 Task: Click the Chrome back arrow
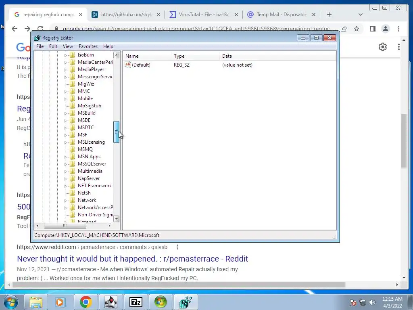[x=15, y=29]
